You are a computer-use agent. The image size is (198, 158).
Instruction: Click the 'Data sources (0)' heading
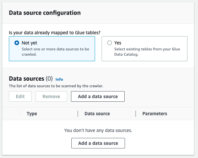31,79
